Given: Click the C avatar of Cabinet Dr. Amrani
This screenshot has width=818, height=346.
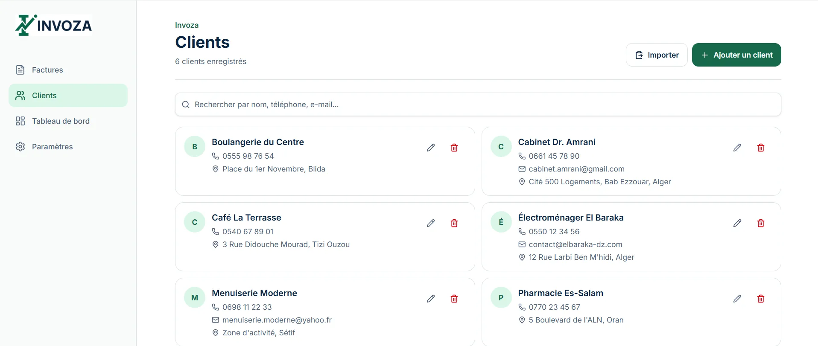Looking at the screenshot, I should pos(501,147).
